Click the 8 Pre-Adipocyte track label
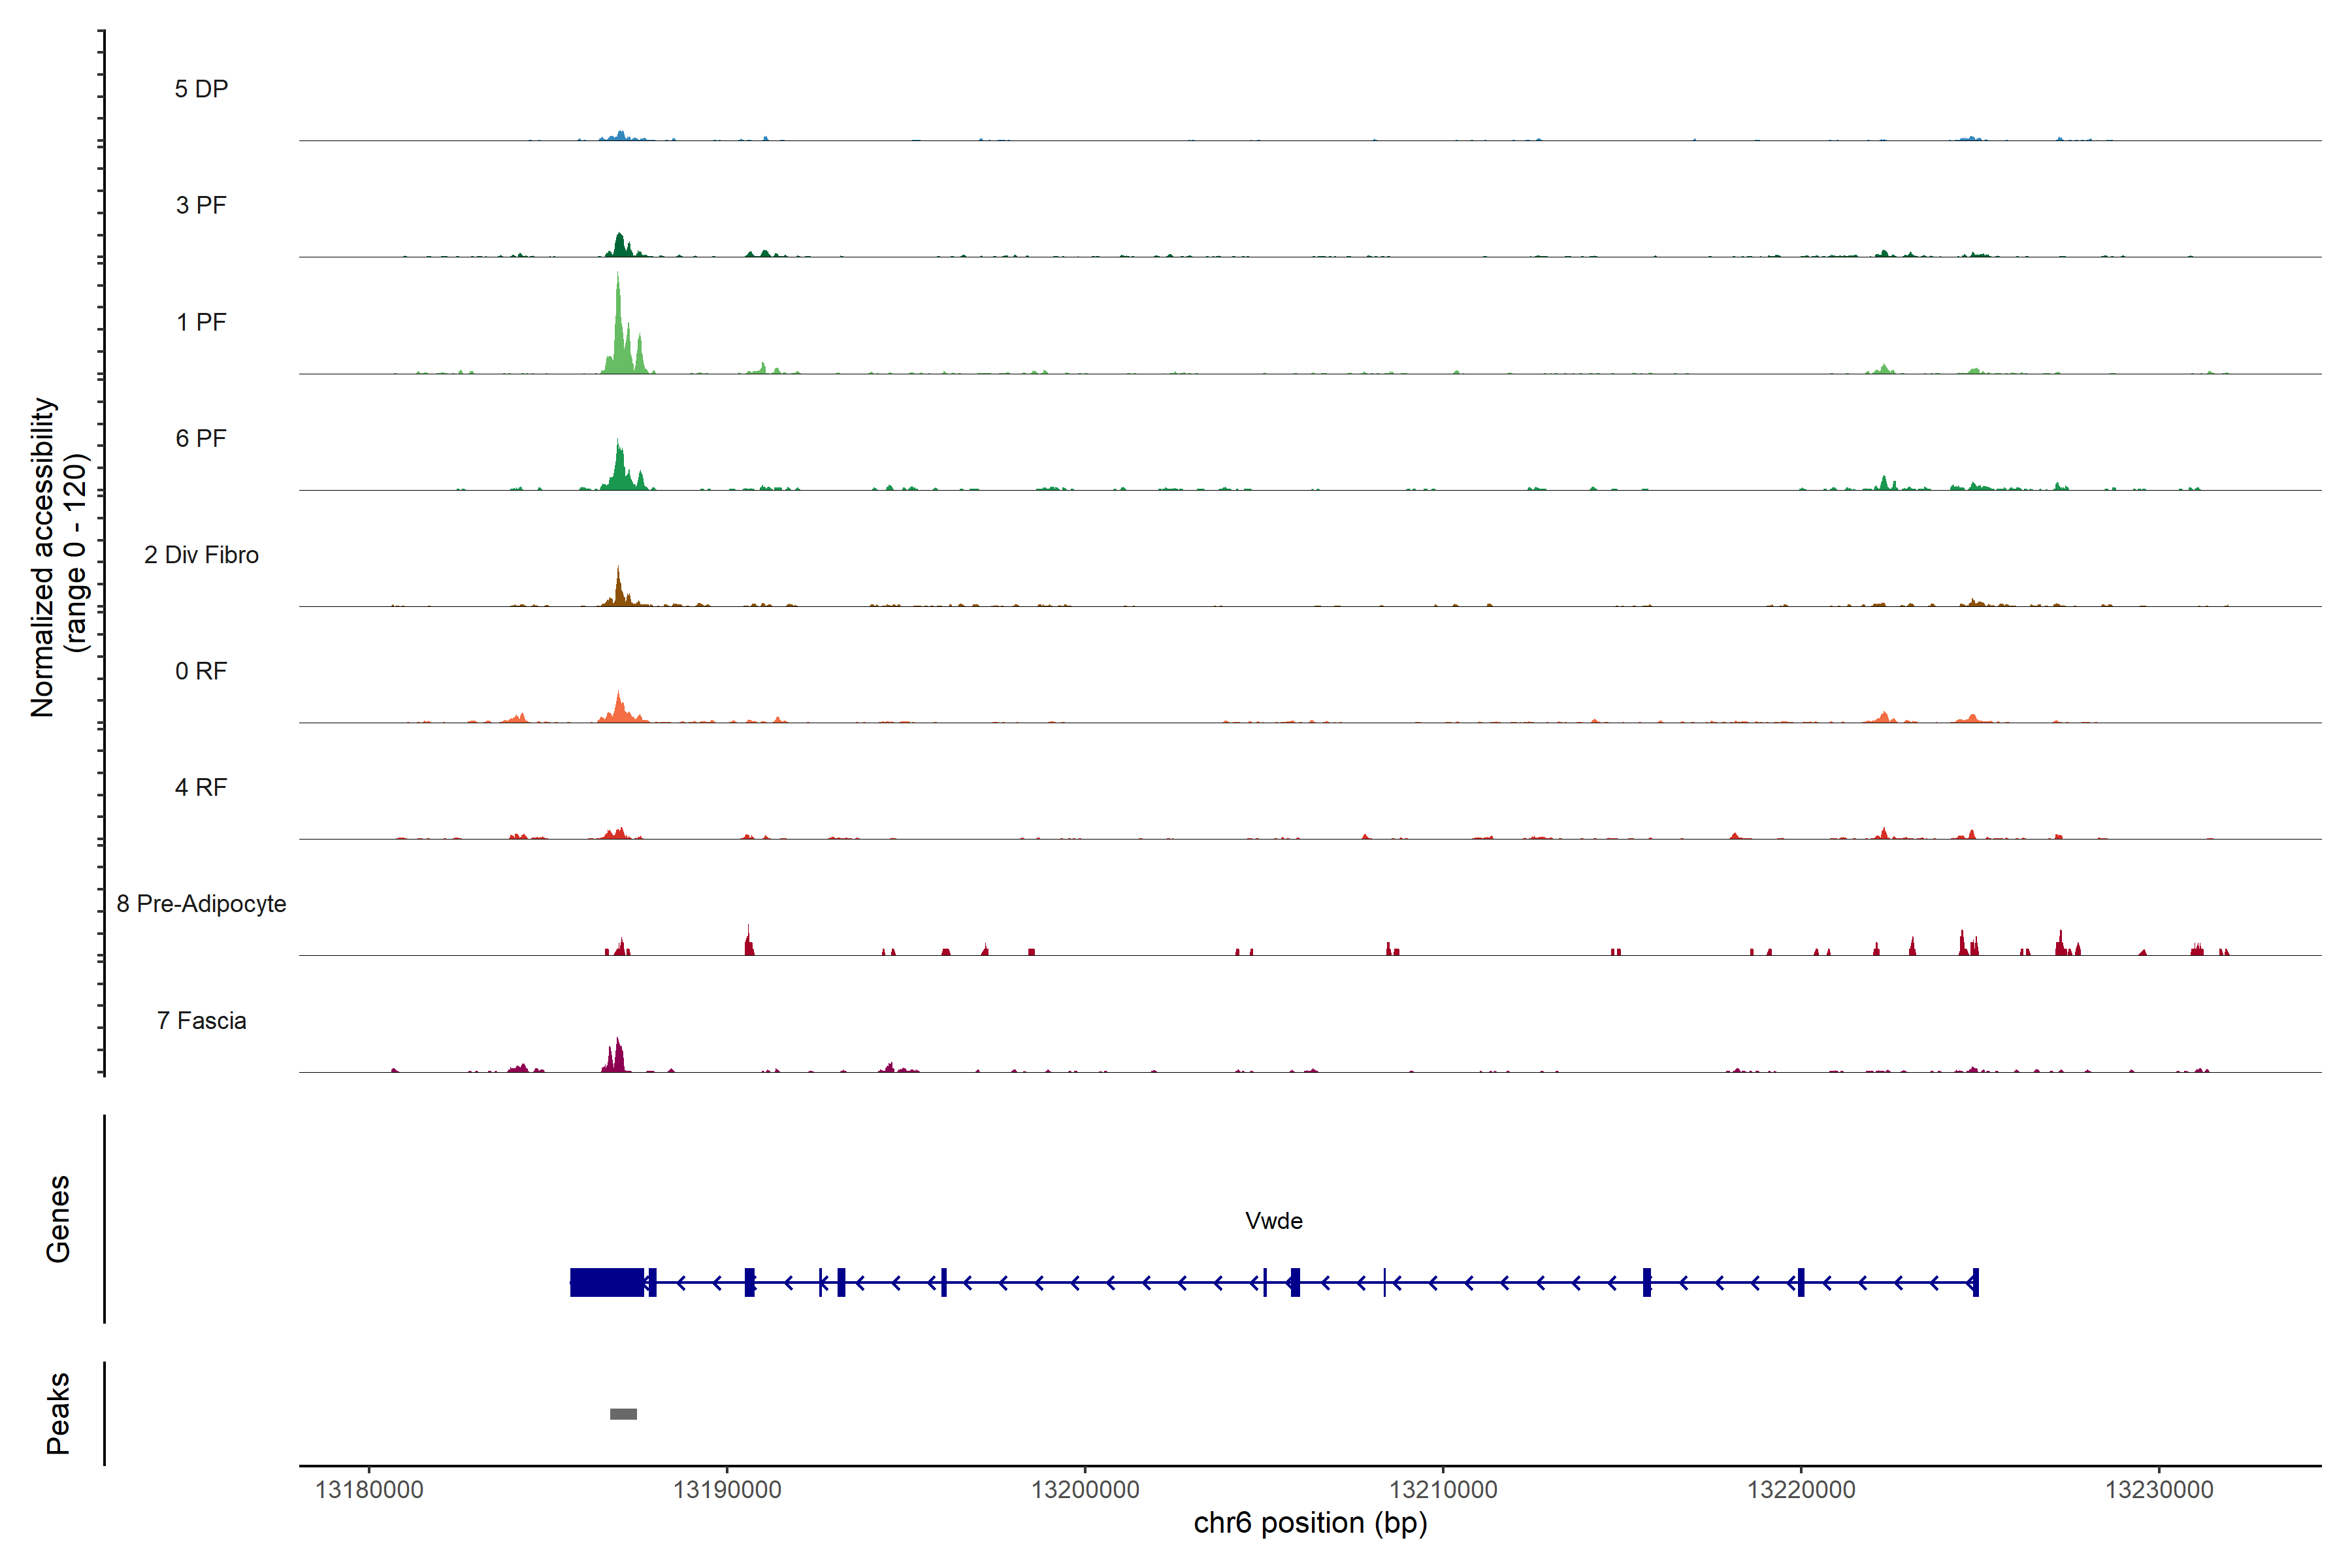The width and height of the screenshot is (2352, 1568). point(201,904)
